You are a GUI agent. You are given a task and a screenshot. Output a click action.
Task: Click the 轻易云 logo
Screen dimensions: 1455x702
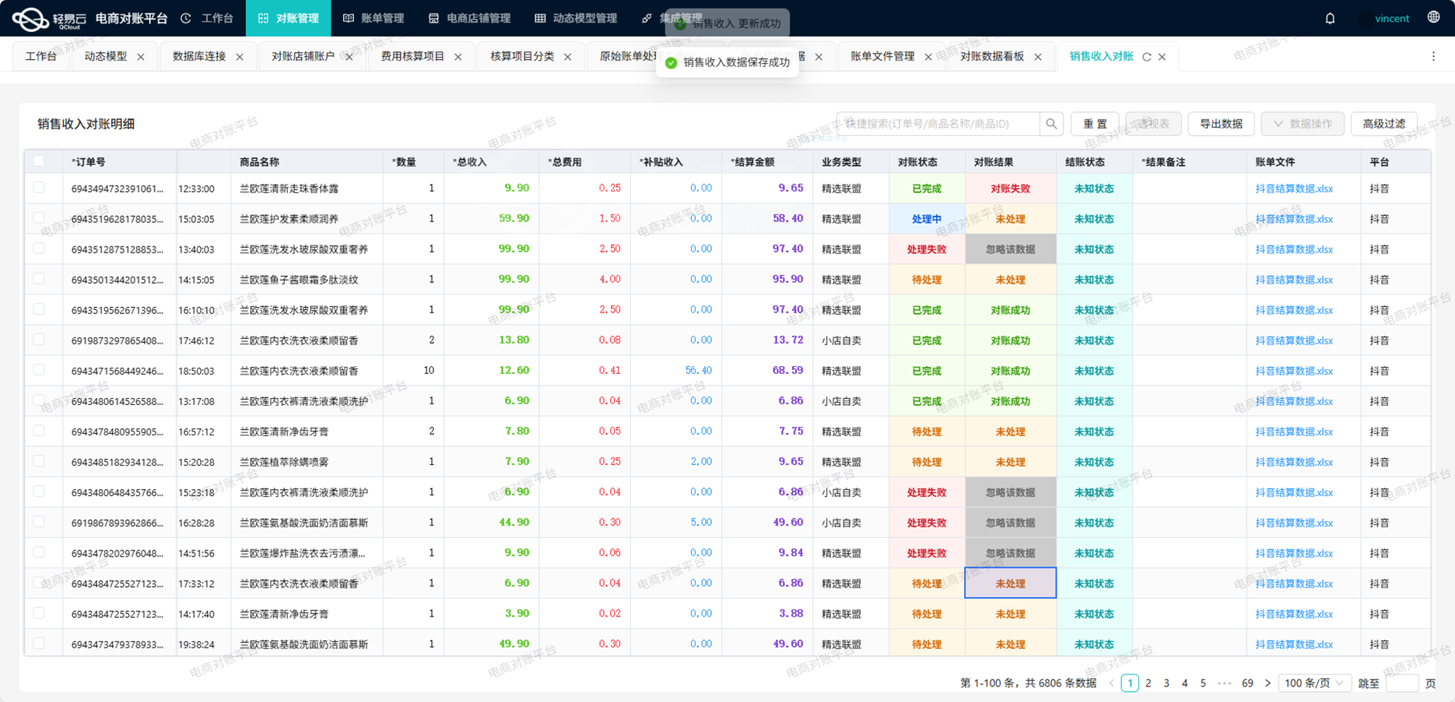tap(50, 18)
